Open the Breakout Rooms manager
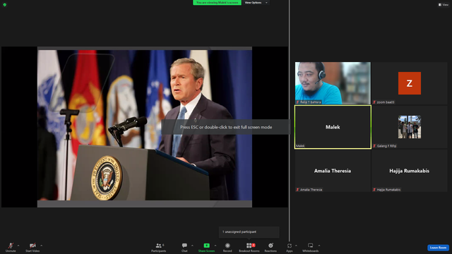Image resolution: width=452 pixels, height=254 pixels. tap(249, 247)
